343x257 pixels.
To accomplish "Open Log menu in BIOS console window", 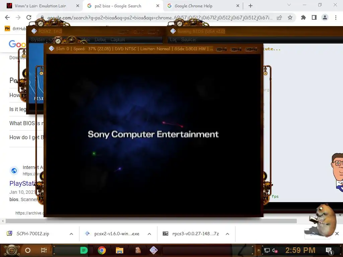I will pos(173,39).
